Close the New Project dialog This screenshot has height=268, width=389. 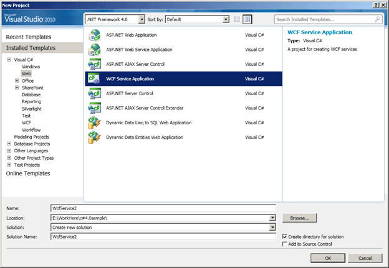pos(383,5)
